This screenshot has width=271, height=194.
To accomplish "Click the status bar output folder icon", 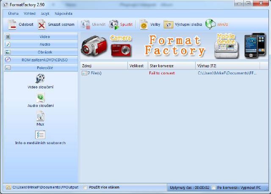I will coord(8,187).
